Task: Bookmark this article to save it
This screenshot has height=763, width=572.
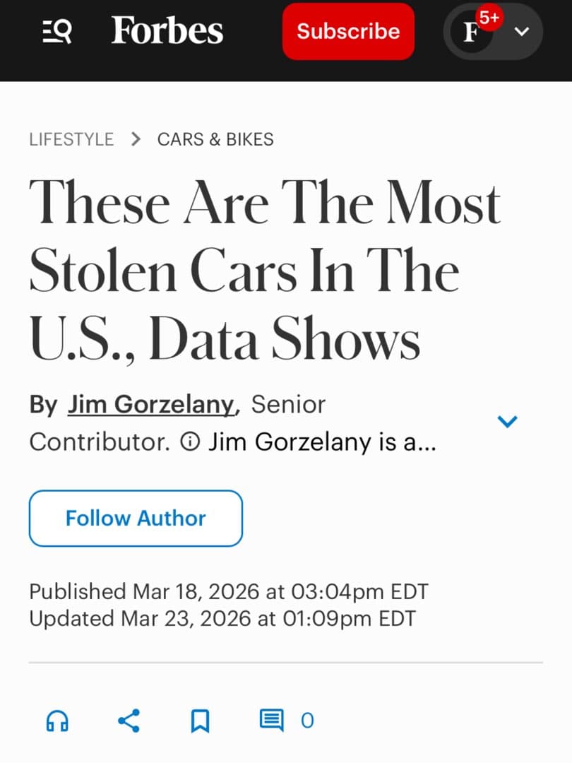Action: pos(200,721)
